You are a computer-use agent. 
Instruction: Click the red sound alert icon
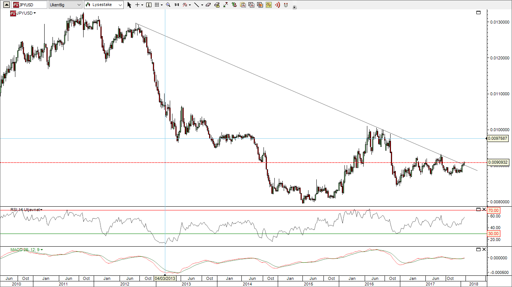pyautogui.click(x=277, y=5)
